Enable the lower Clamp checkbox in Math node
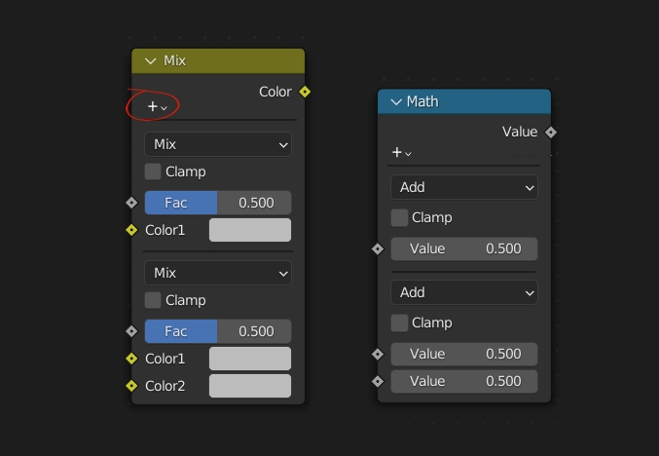Viewport: 659px width, 456px height. [x=399, y=323]
